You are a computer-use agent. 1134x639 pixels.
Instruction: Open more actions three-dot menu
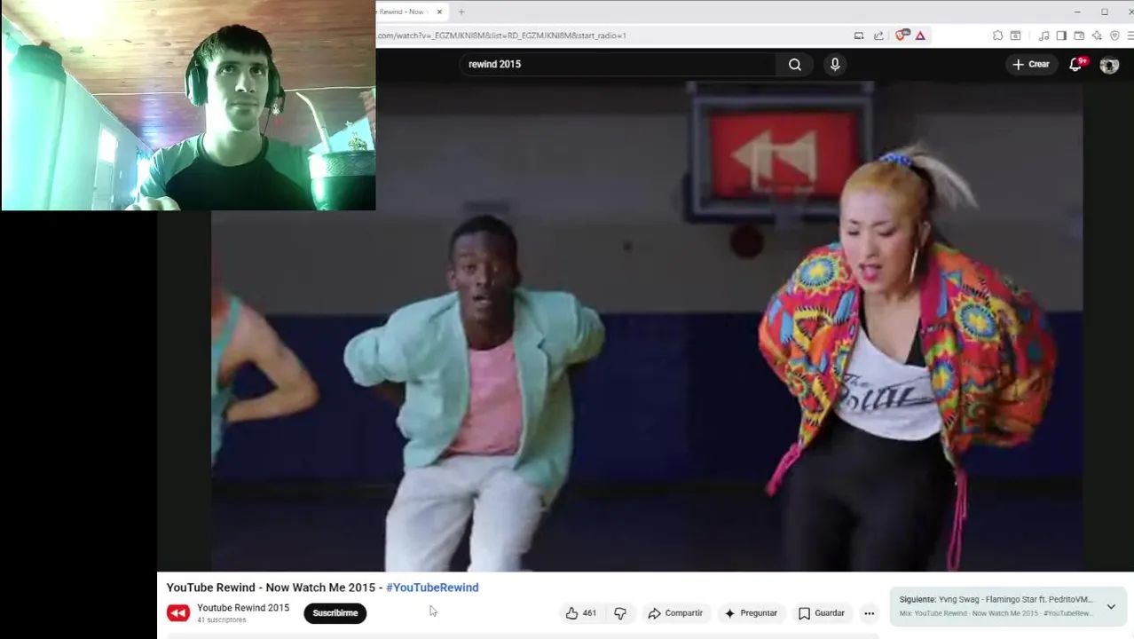(870, 613)
